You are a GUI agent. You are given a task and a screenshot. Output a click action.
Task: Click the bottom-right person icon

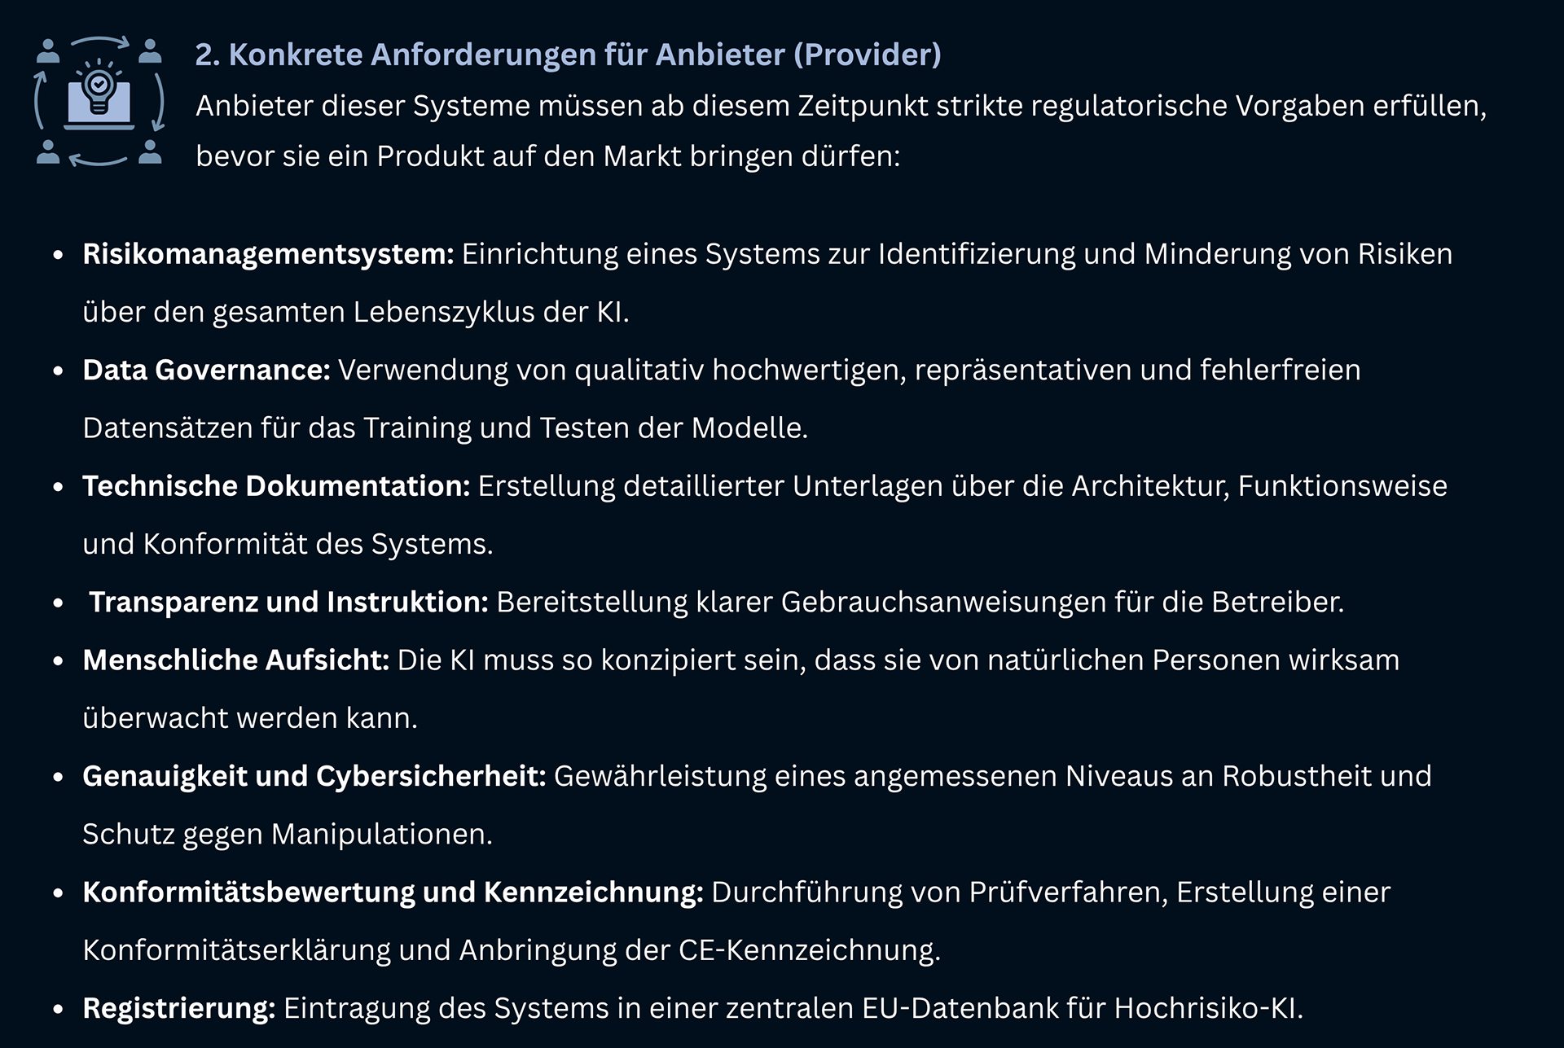pyautogui.click(x=149, y=151)
